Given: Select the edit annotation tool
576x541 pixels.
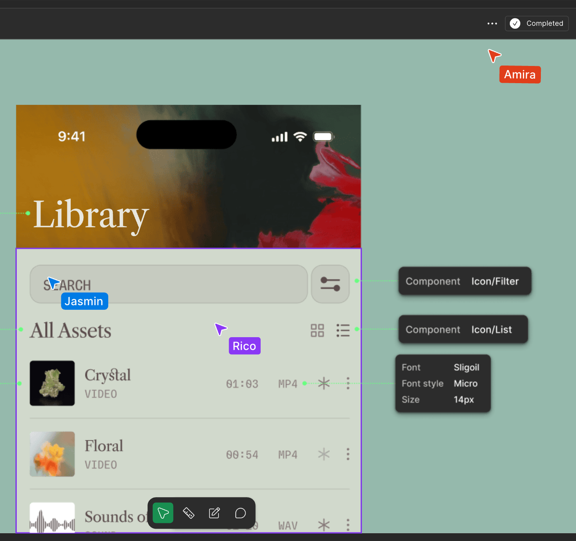Looking at the screenshot, I should [214, 513].
